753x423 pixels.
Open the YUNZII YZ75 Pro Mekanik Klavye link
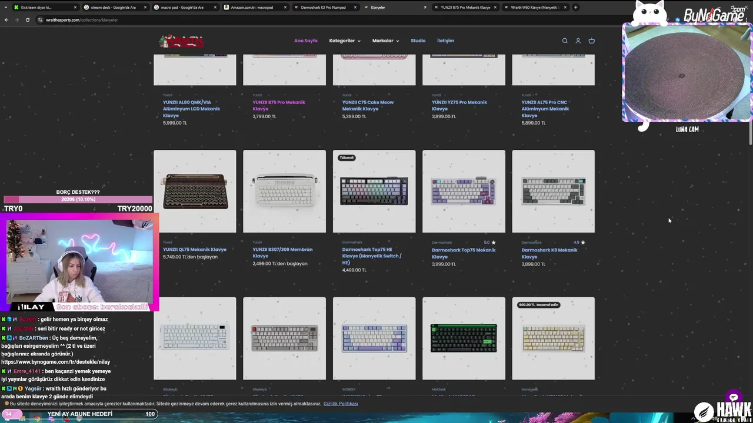click(459, 105)
